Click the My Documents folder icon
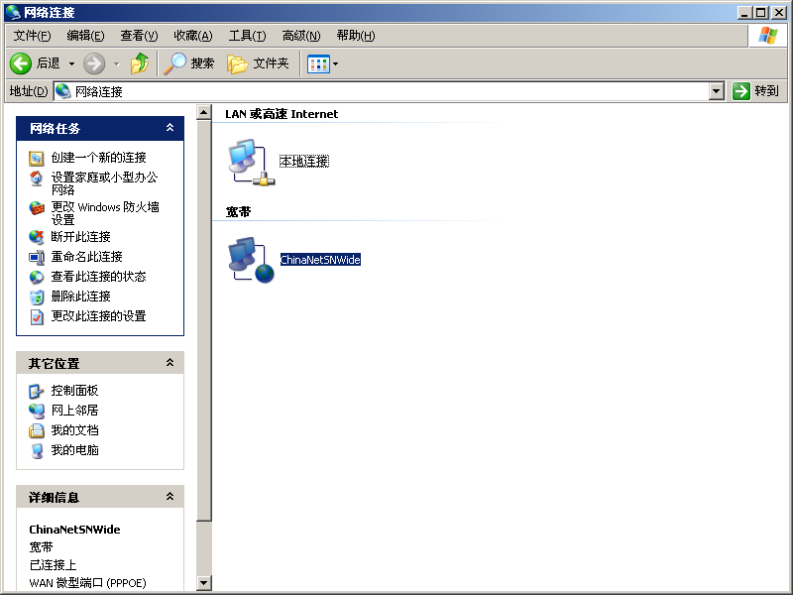Viewport: 793px width, 595px height. click(x=37, y=430)
